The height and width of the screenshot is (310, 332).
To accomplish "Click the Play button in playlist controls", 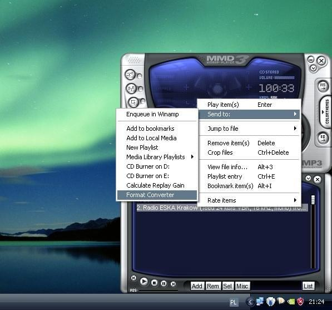I will pyautogui.click(x=144, y=282).
